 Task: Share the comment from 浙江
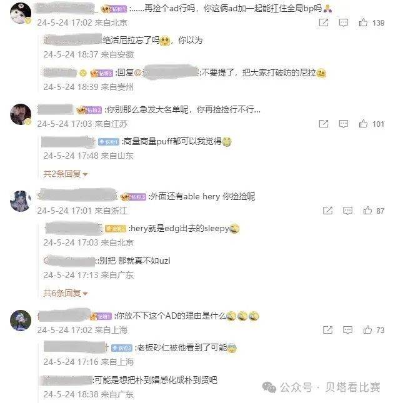(328, 211)
